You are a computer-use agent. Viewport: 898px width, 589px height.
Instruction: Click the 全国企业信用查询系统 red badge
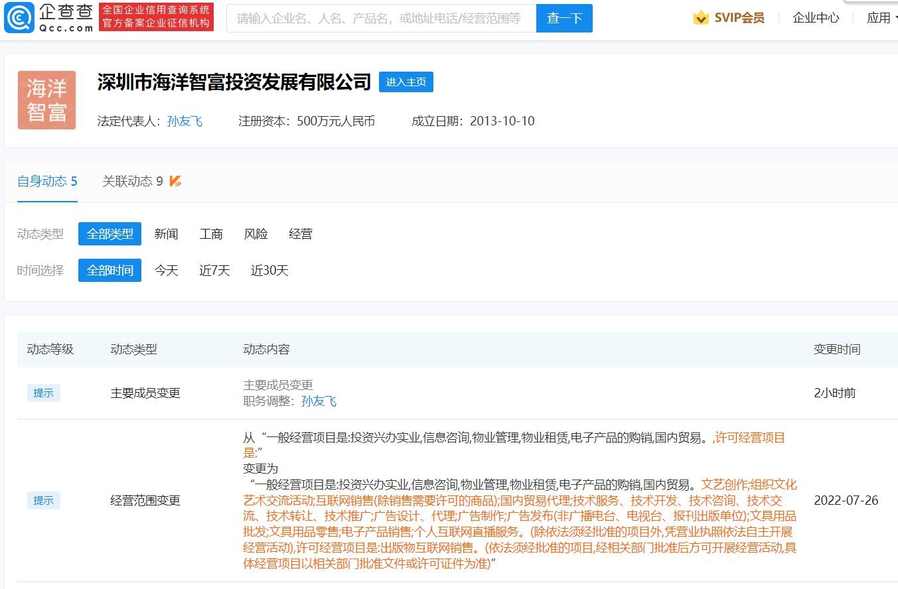click(x=156, y=17)
